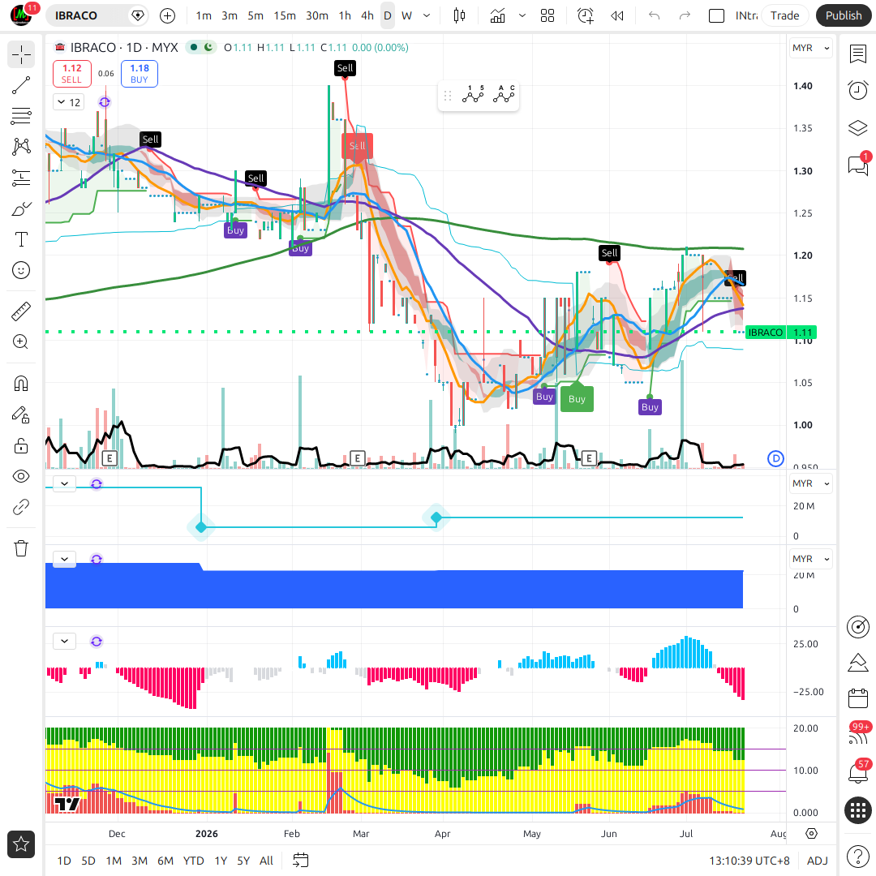Select the ruler measure tool
The width and height of the screenshot is (876, 876).
(x=21, y=311)
